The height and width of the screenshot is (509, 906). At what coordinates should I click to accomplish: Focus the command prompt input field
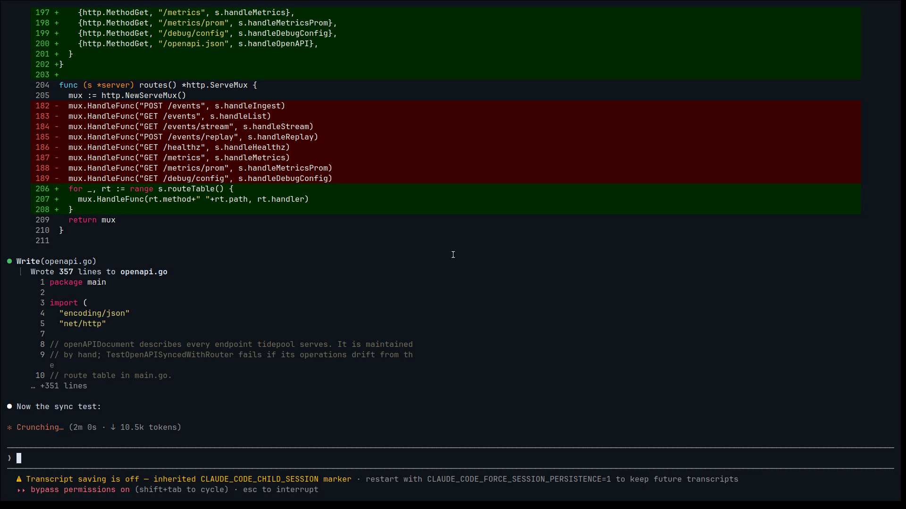coord(451,458)
